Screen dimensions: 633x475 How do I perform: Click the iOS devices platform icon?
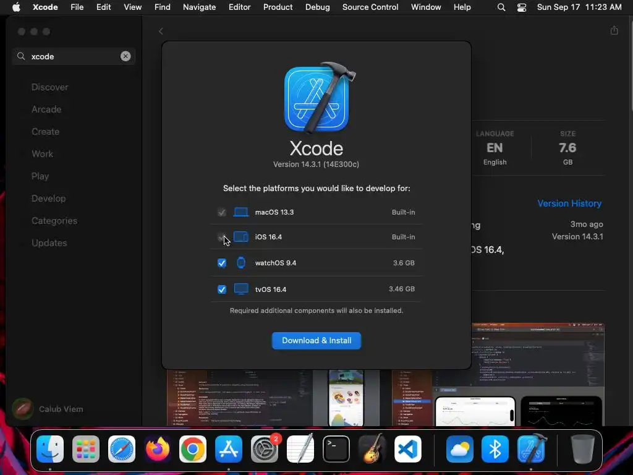pos(241,237)
